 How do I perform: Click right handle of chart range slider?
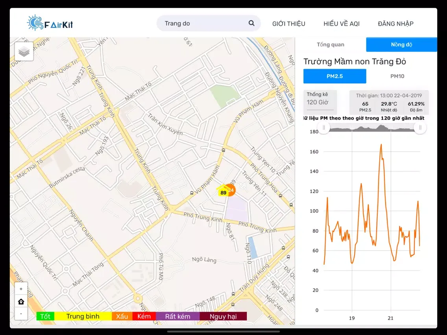tap(420, 128)
